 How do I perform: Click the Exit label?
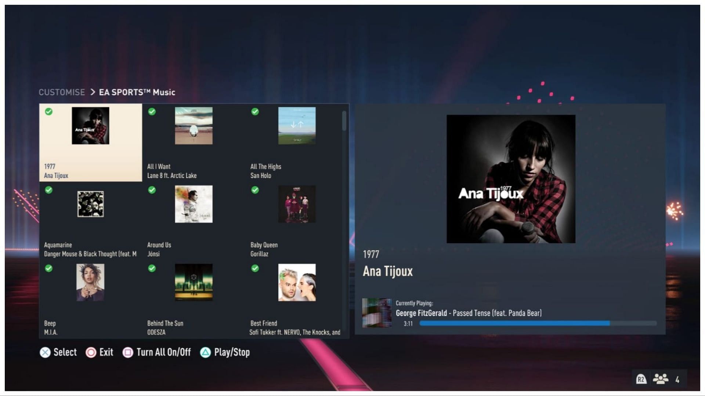106,352
